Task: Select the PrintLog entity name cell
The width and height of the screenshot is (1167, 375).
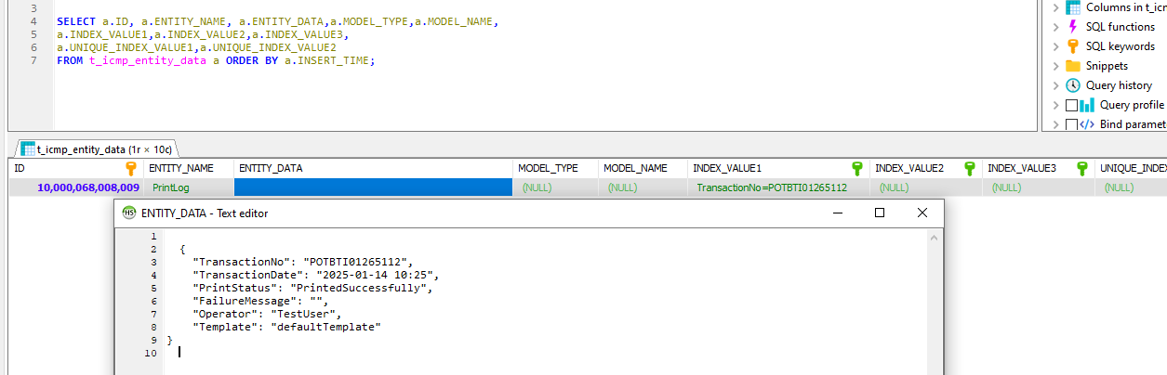Action: (188, 187)
